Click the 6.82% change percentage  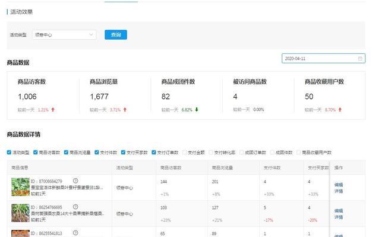pyautogui.click(x=187, y=110)
